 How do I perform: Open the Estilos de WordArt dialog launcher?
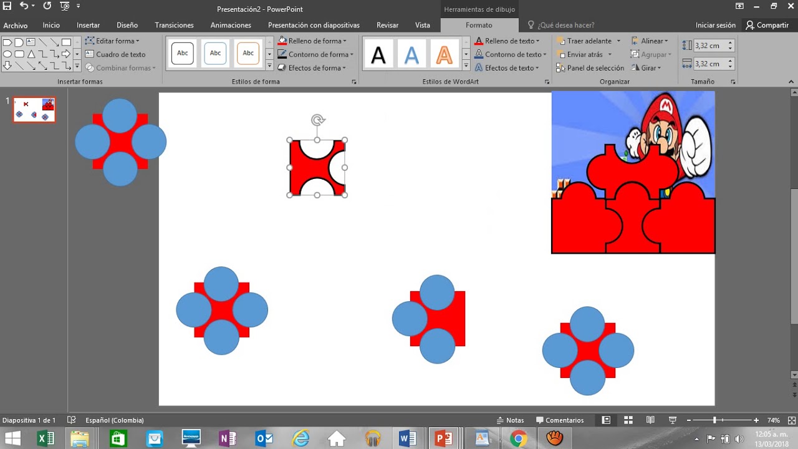click(547, 82)
